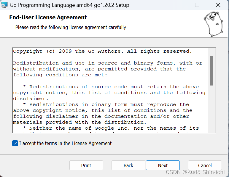
Task: Click the scrollbar track below the thumb
Action: [x=211, y=110]
